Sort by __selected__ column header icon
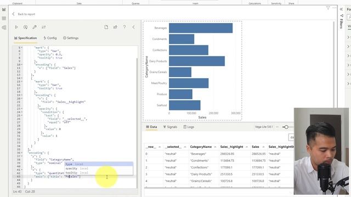Screen dimensions: 351x197 (x=185, y=147)
